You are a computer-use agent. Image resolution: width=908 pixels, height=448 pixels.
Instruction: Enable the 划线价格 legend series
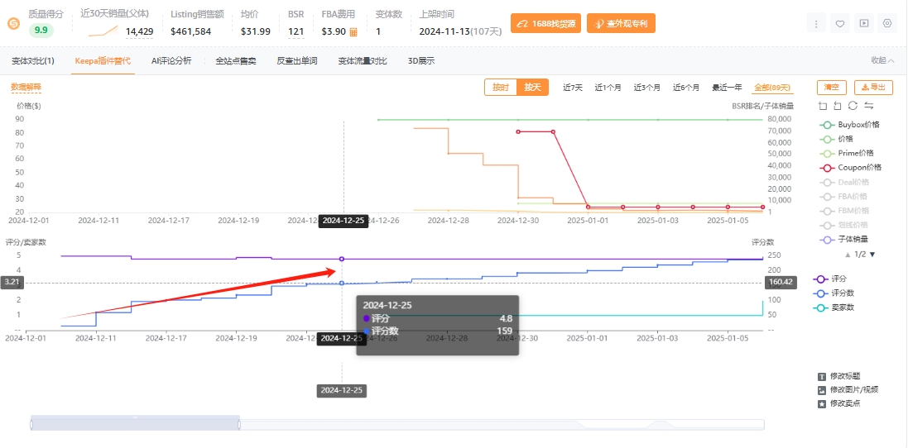click(x=843, y=225)
